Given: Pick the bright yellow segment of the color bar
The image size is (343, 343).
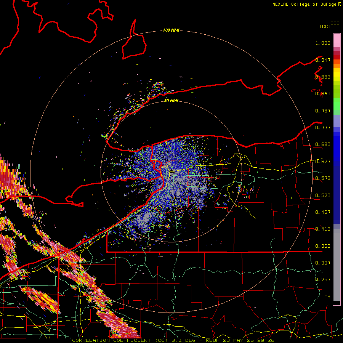Looking at the screenshot, I should click(x=337, y=75).
